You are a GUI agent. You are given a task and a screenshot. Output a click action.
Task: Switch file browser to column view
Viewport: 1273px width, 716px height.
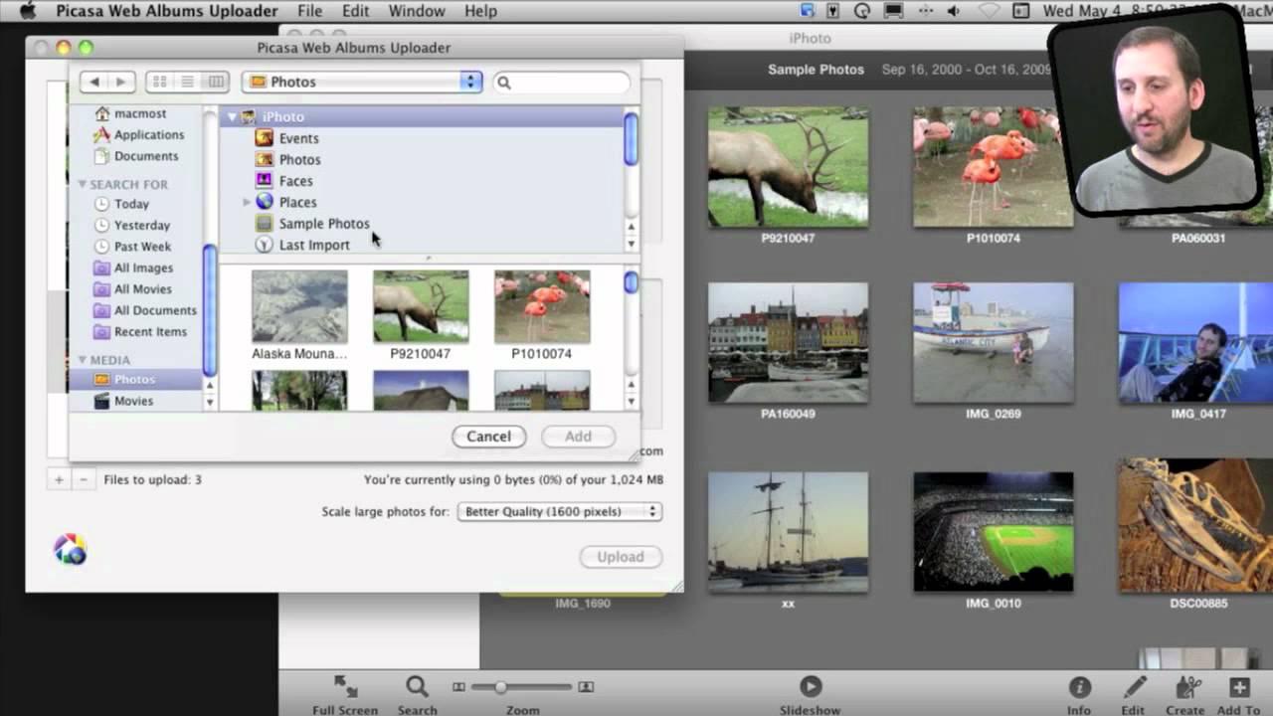tap(216, 83)
